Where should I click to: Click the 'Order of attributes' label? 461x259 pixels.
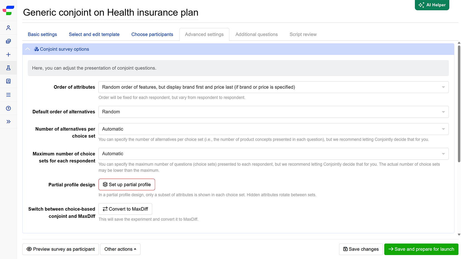coord(74,87)
